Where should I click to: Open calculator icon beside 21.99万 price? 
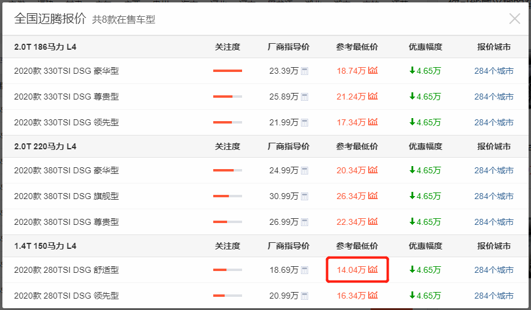[305, 122]
